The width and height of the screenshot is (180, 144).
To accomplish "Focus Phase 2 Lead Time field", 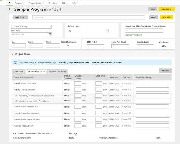I will coord(99,89).
